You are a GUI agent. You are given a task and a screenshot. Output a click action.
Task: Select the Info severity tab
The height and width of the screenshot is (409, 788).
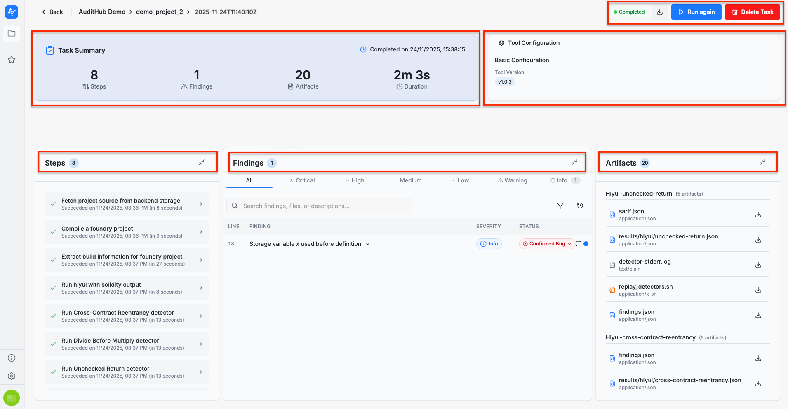(x=562, y=180)
